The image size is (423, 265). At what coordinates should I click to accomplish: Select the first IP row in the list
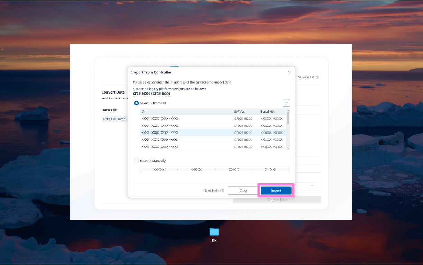coord(187,119)
